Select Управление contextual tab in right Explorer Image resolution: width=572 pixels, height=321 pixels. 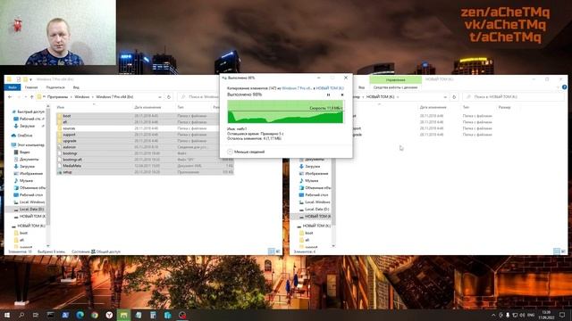tap(395, 79)
